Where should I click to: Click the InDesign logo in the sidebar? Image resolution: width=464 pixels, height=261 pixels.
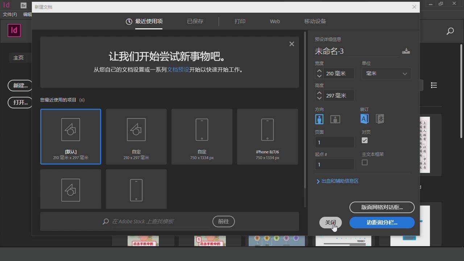14,31
